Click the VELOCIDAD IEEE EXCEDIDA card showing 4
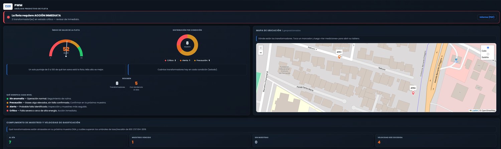This screenshot has height=149, width=501. click(x=436, y=140)
